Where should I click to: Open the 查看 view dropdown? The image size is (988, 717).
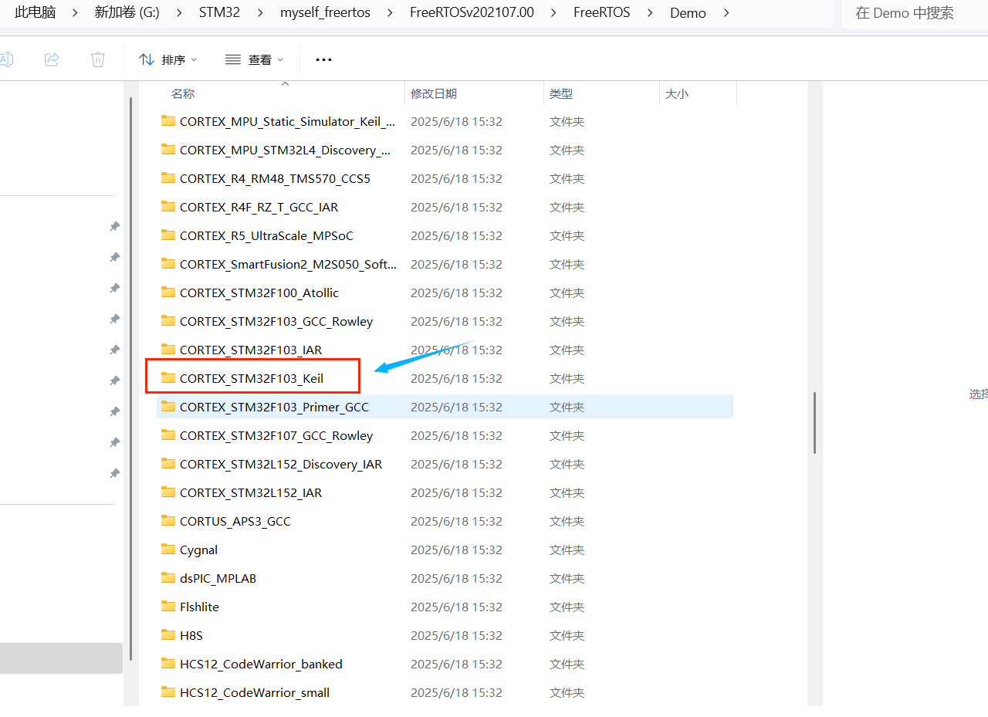pyautogui.click(x=255, y=59)
